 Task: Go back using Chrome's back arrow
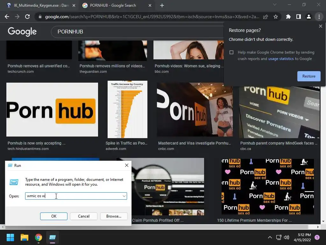pos(7,17)
